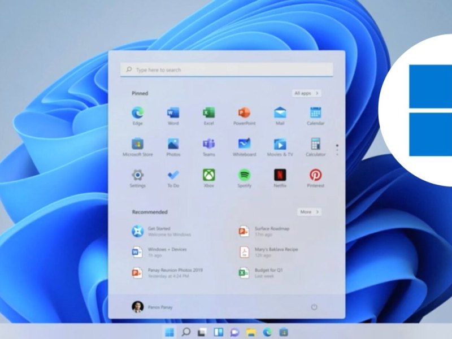Show More recommended items
This screenshot has height=339, width=452.
point(309,212)
